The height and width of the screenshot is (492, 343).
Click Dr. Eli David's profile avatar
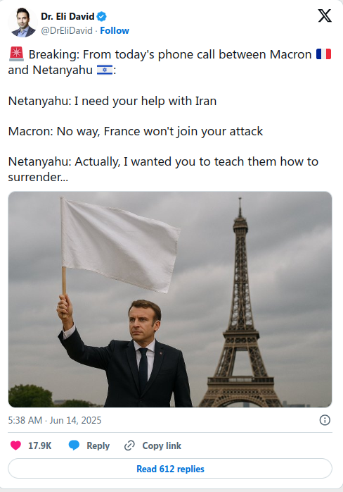[22, 23]
